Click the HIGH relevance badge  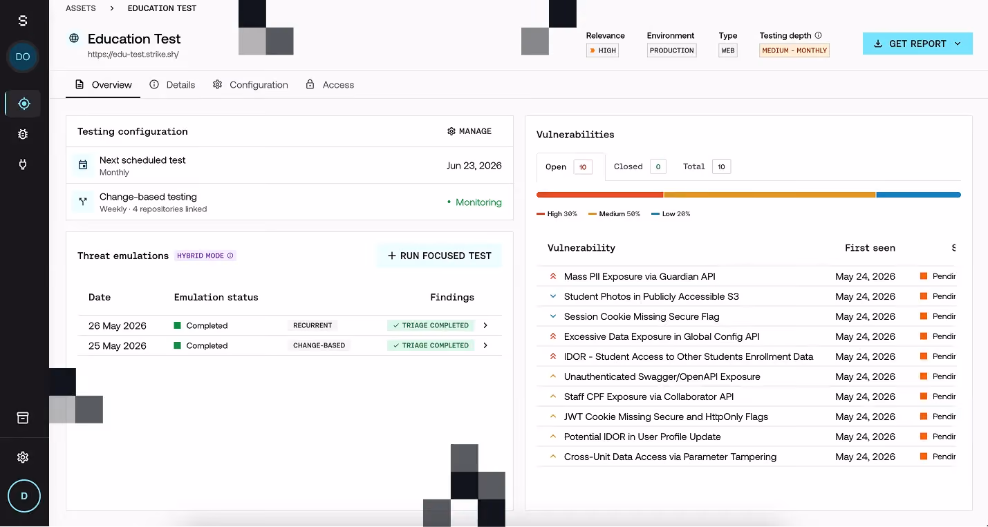pos(602,50)
